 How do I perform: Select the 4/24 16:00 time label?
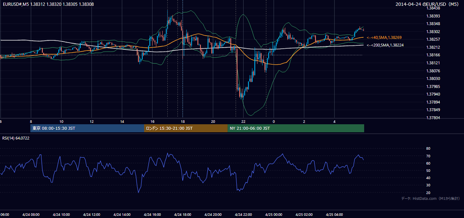152,215
